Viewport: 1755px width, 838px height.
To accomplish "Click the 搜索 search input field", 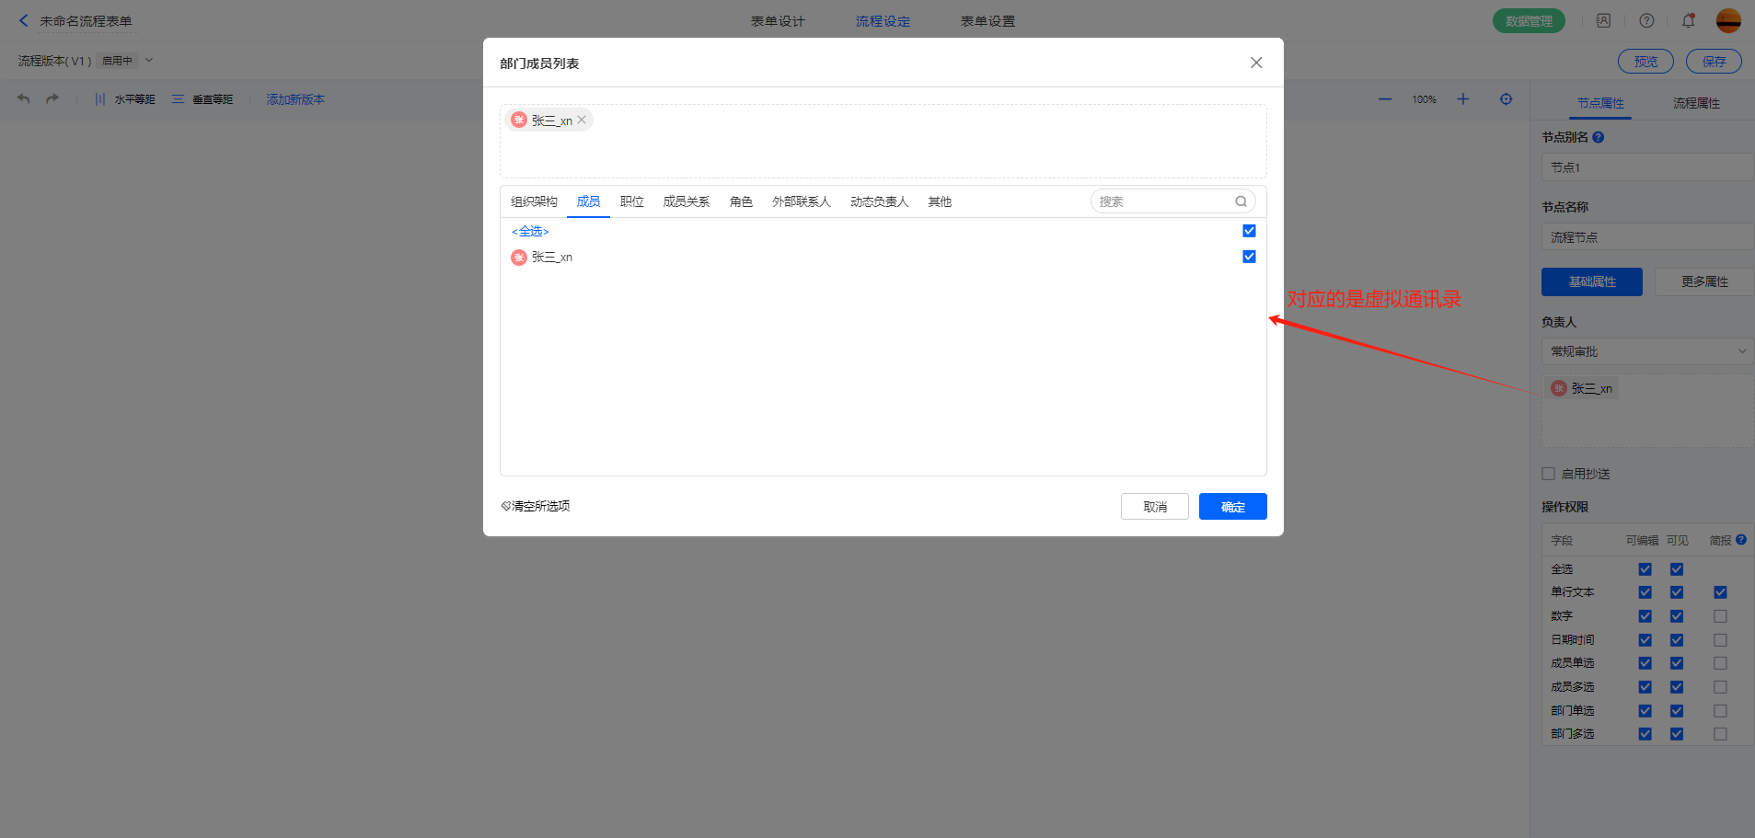I will pos(1161,201).
